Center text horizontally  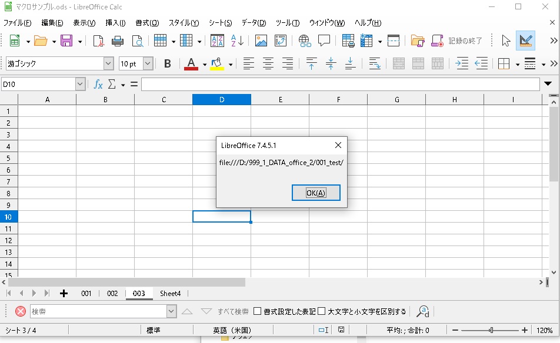(268, 64)
